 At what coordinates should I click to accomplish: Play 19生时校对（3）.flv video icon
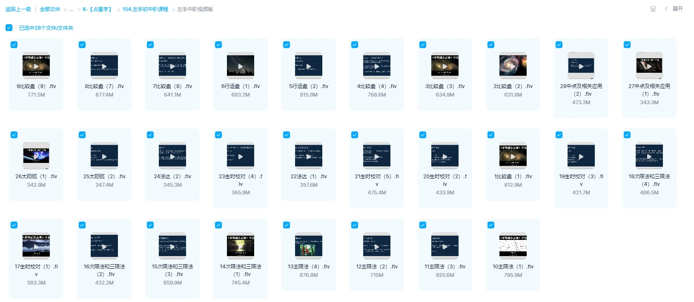pyautogui.click(x=581, y=156)
